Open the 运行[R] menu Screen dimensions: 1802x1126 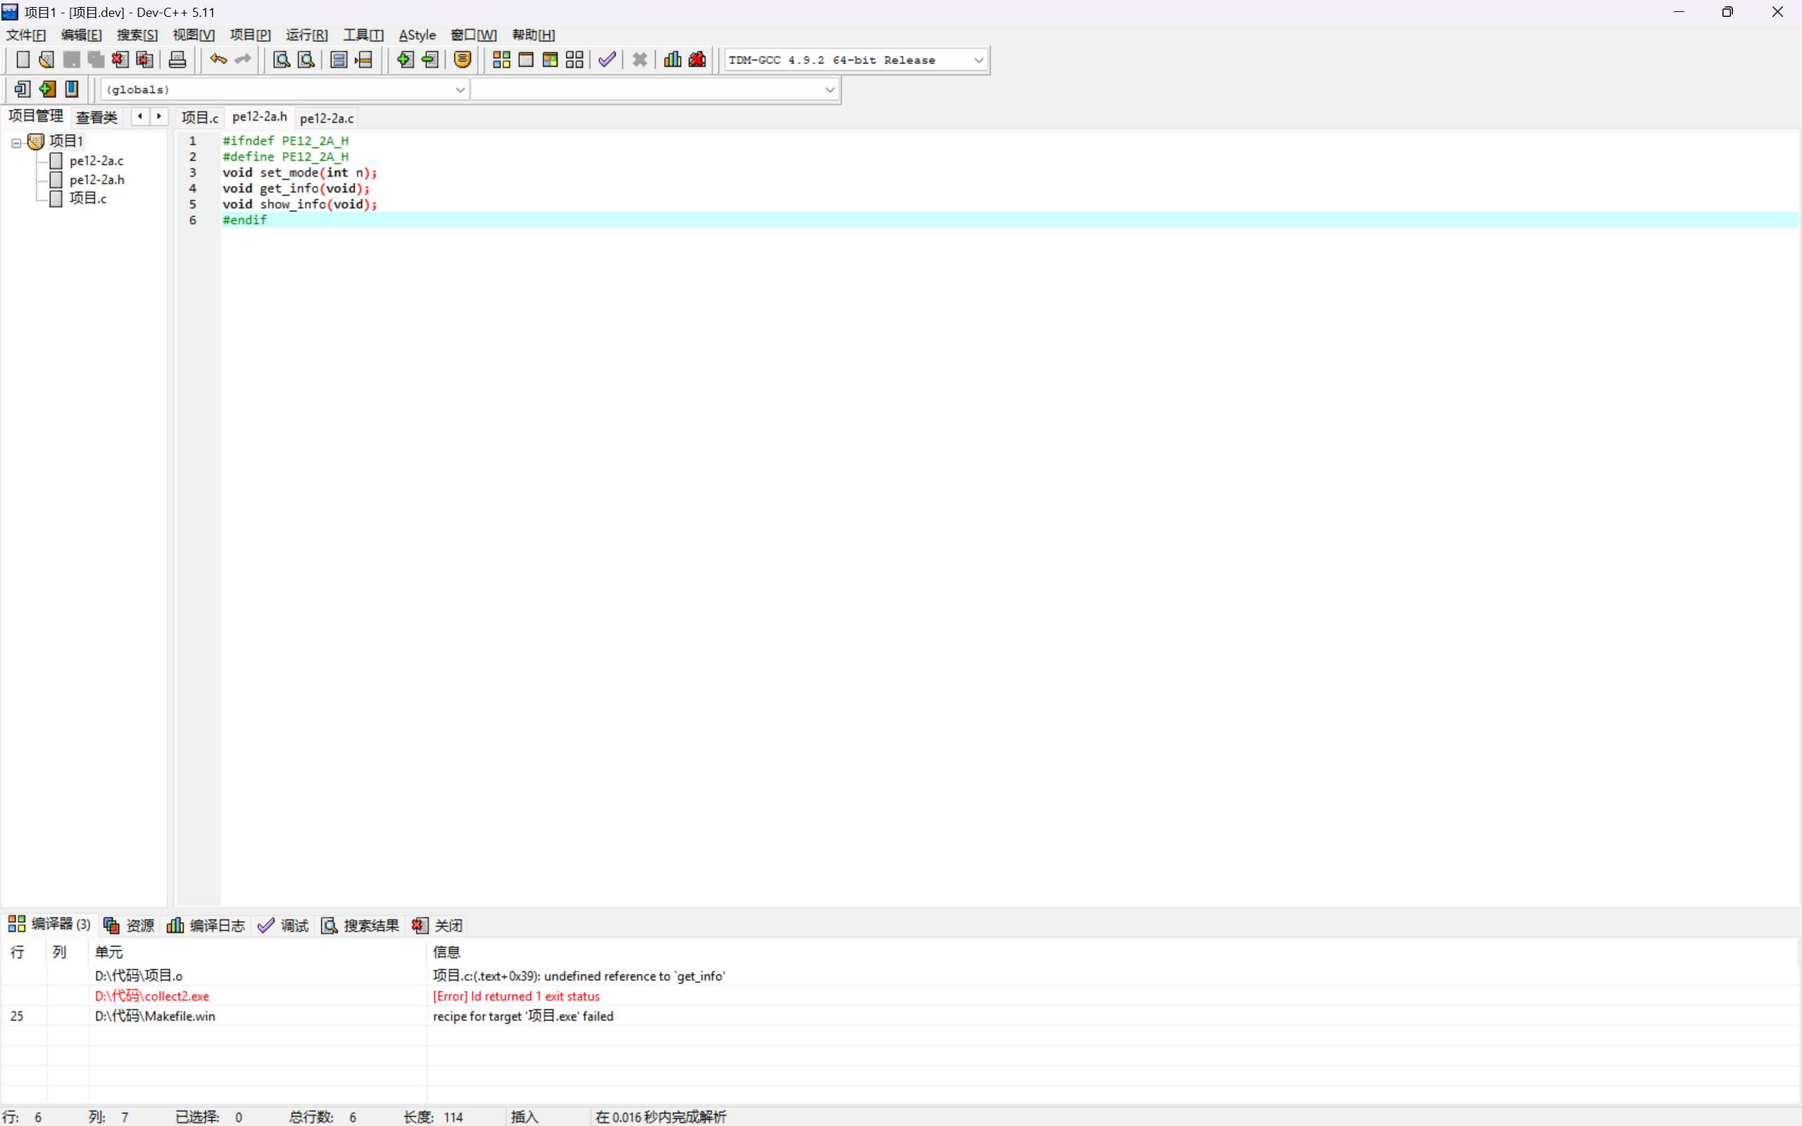(306, 35)
